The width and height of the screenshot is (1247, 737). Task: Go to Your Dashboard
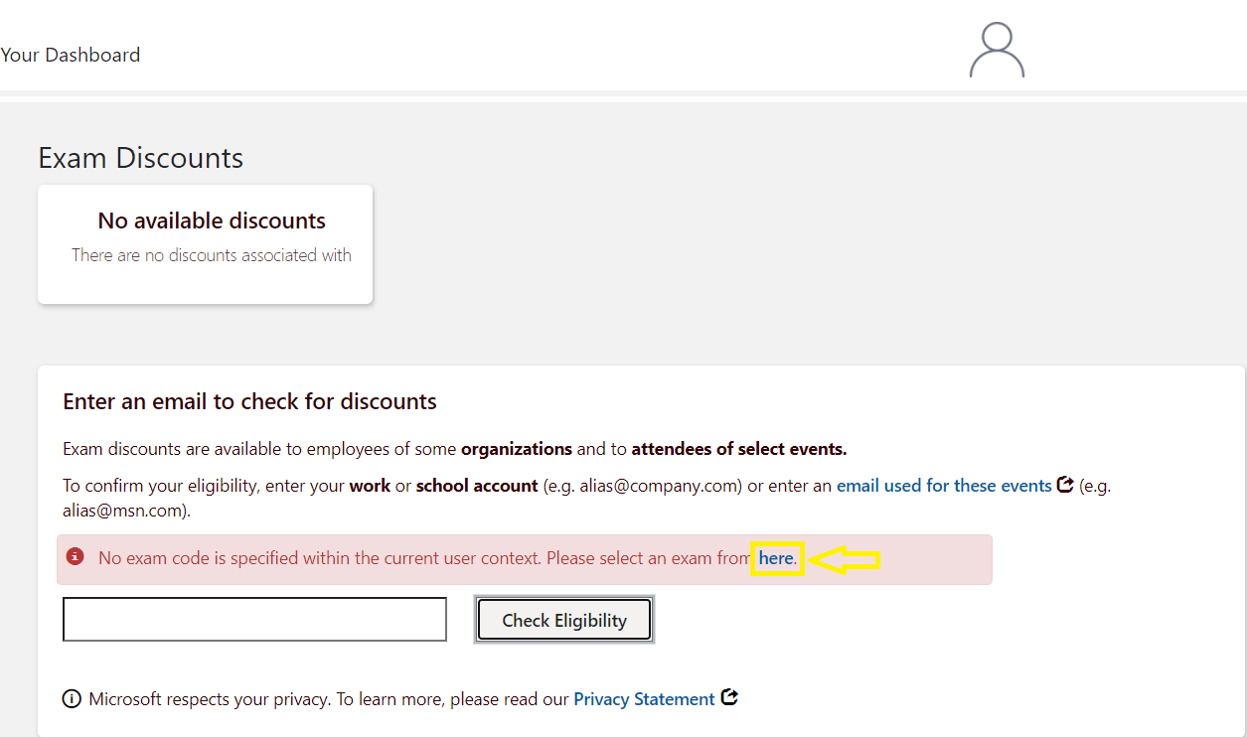(x=71, y=55)
